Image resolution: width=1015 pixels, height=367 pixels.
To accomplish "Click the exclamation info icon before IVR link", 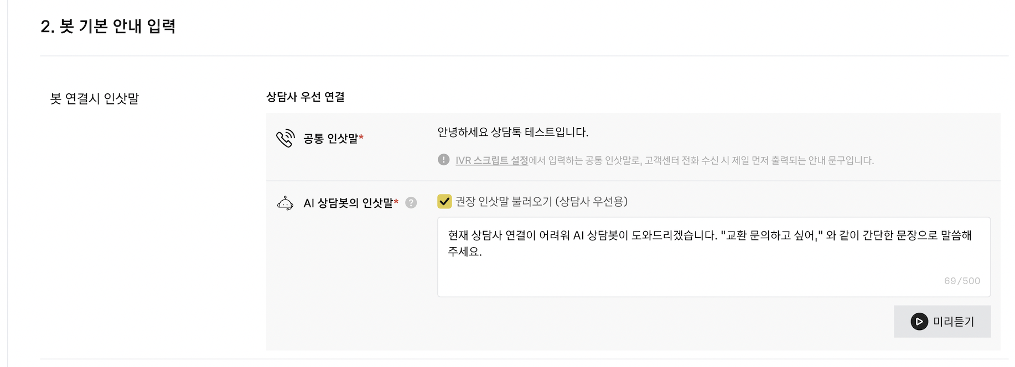I will point(443,160).
